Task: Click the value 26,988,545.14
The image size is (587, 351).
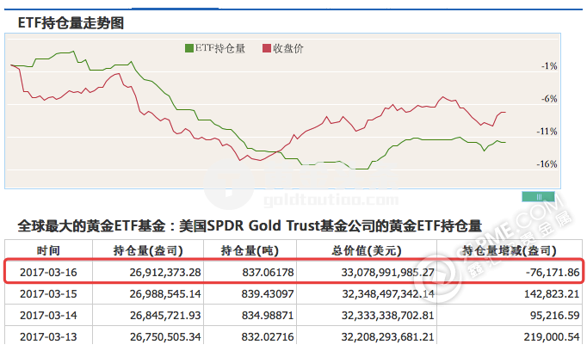Action: tap(165, 293)
